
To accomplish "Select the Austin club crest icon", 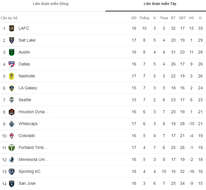I will [x=12, y=52].
